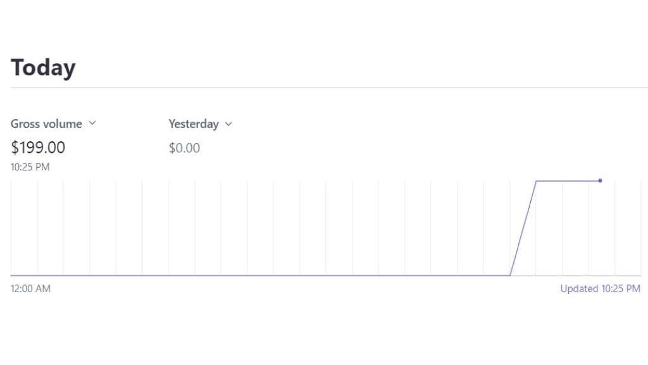Click the chevron next to Yesterday

point(228,124)
